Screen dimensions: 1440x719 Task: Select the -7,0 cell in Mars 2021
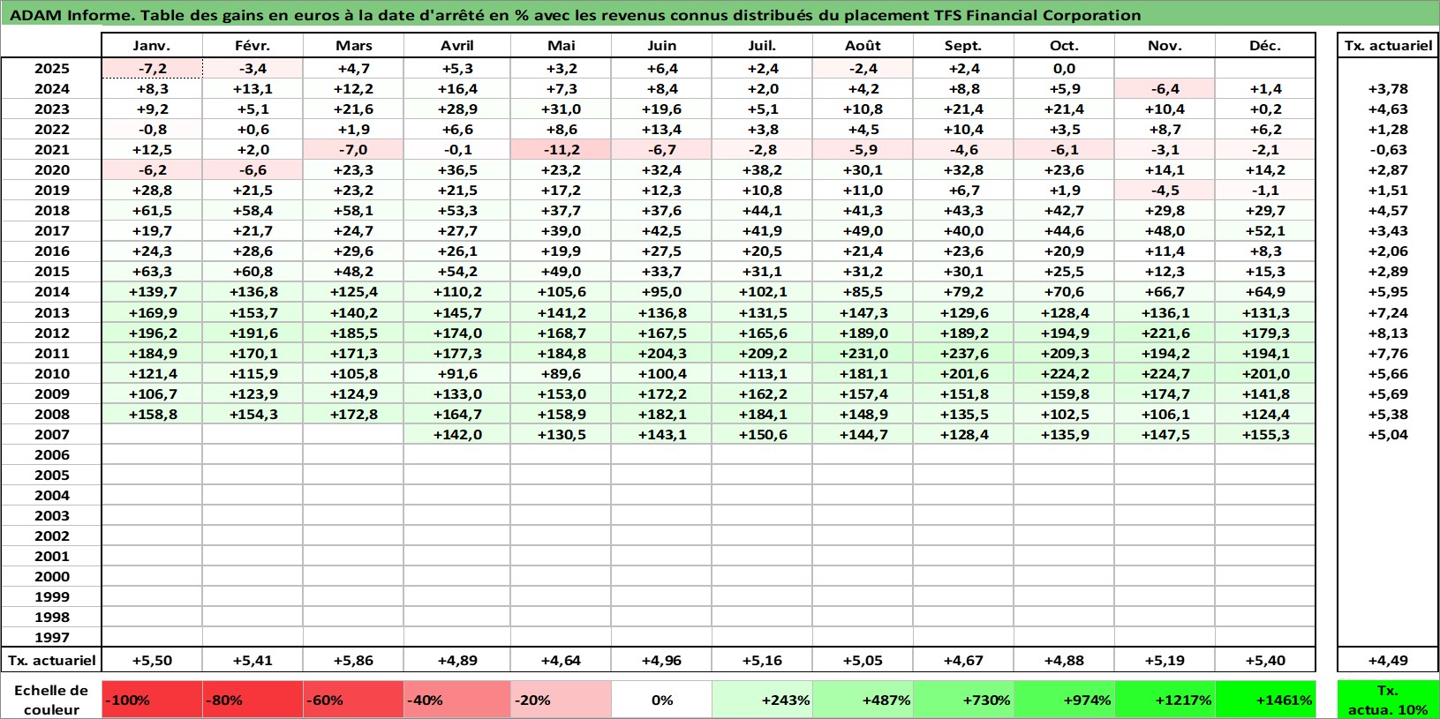tap(353, 149)
